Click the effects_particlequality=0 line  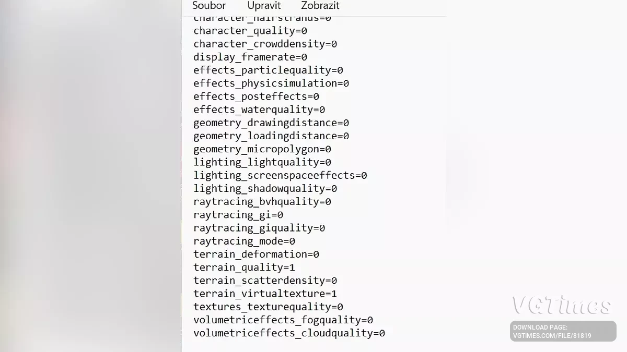pos(268,70)
